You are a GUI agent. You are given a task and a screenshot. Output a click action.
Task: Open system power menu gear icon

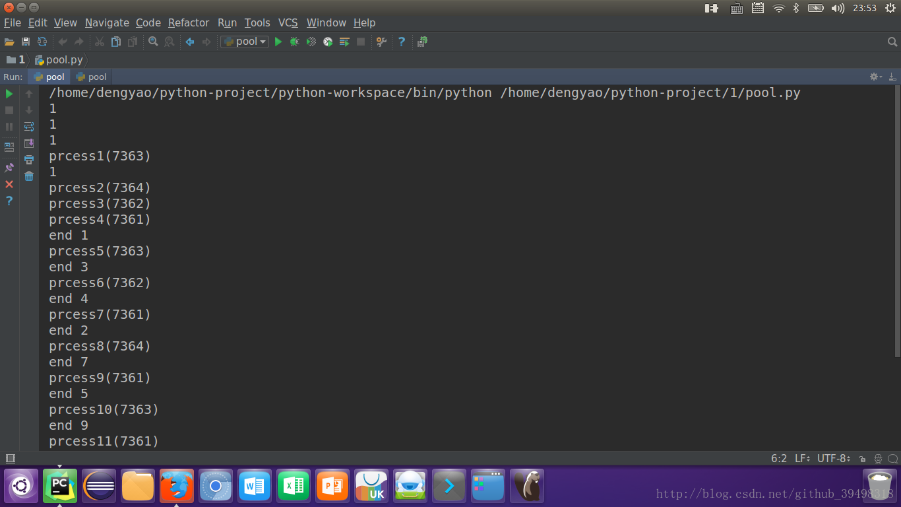(890, 8)
